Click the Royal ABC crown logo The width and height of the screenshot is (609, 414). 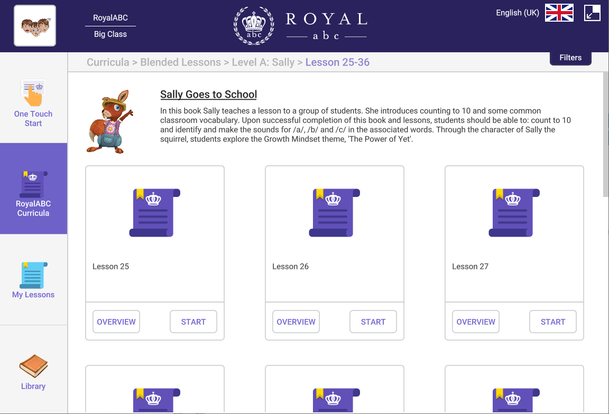(254, 25)
